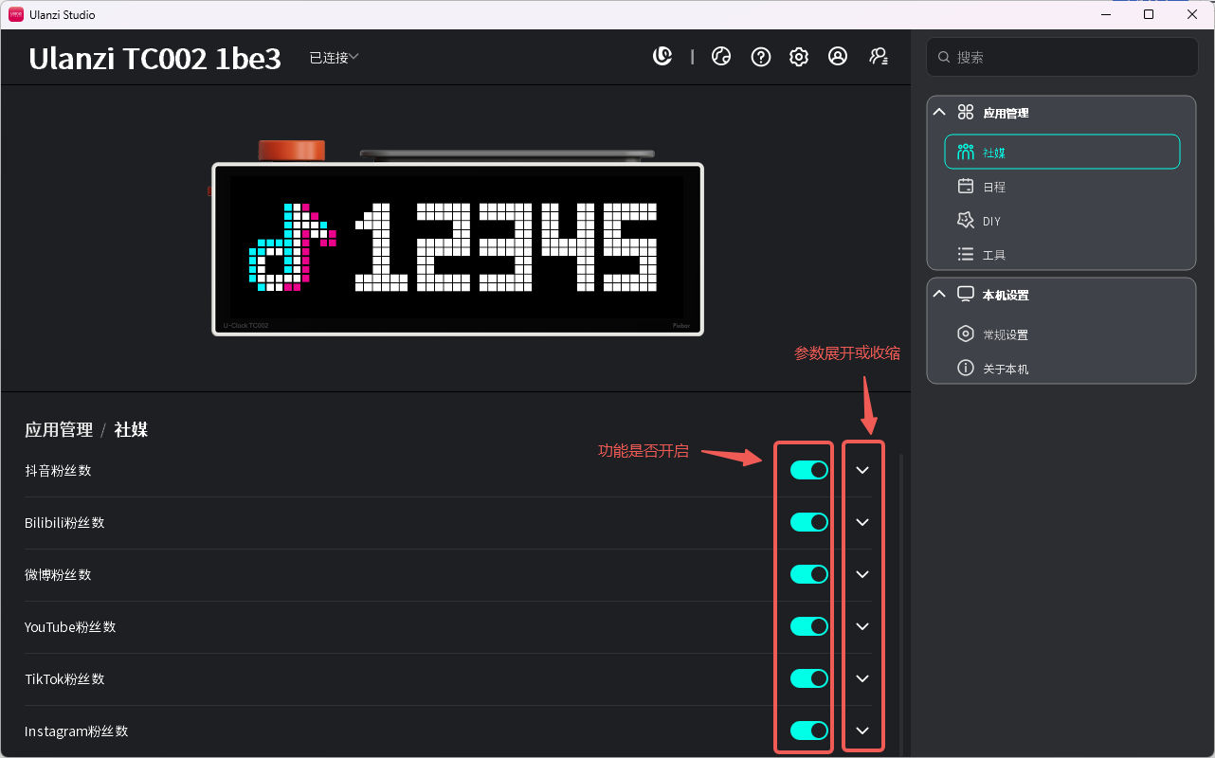This screenshot has height=758, width=1215.
Task: Expand the Instagram粉丝数 parameters chevron
Action: [862, 731]
